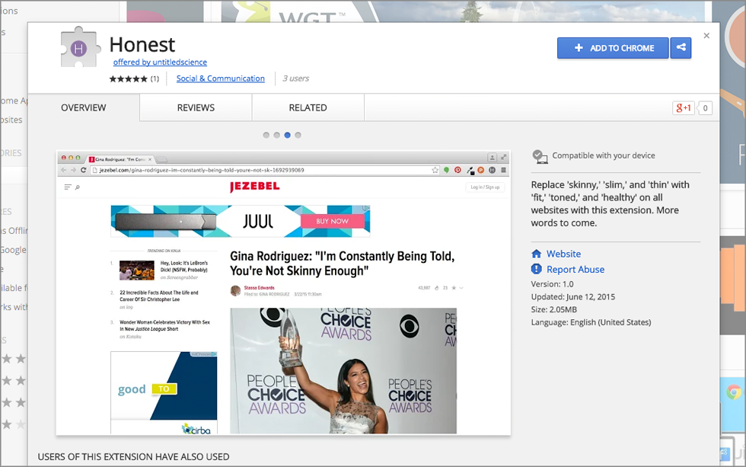746x467 pixels.
Task: Click the reload icon in the screenshot's browser
Action: (83, 170)
